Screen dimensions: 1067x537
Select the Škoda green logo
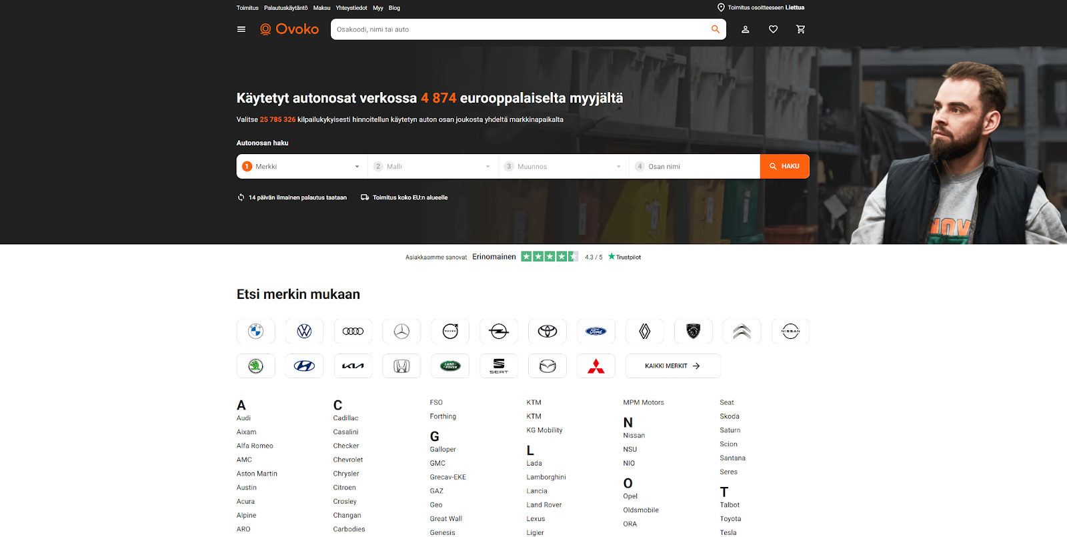coord(255,366)
